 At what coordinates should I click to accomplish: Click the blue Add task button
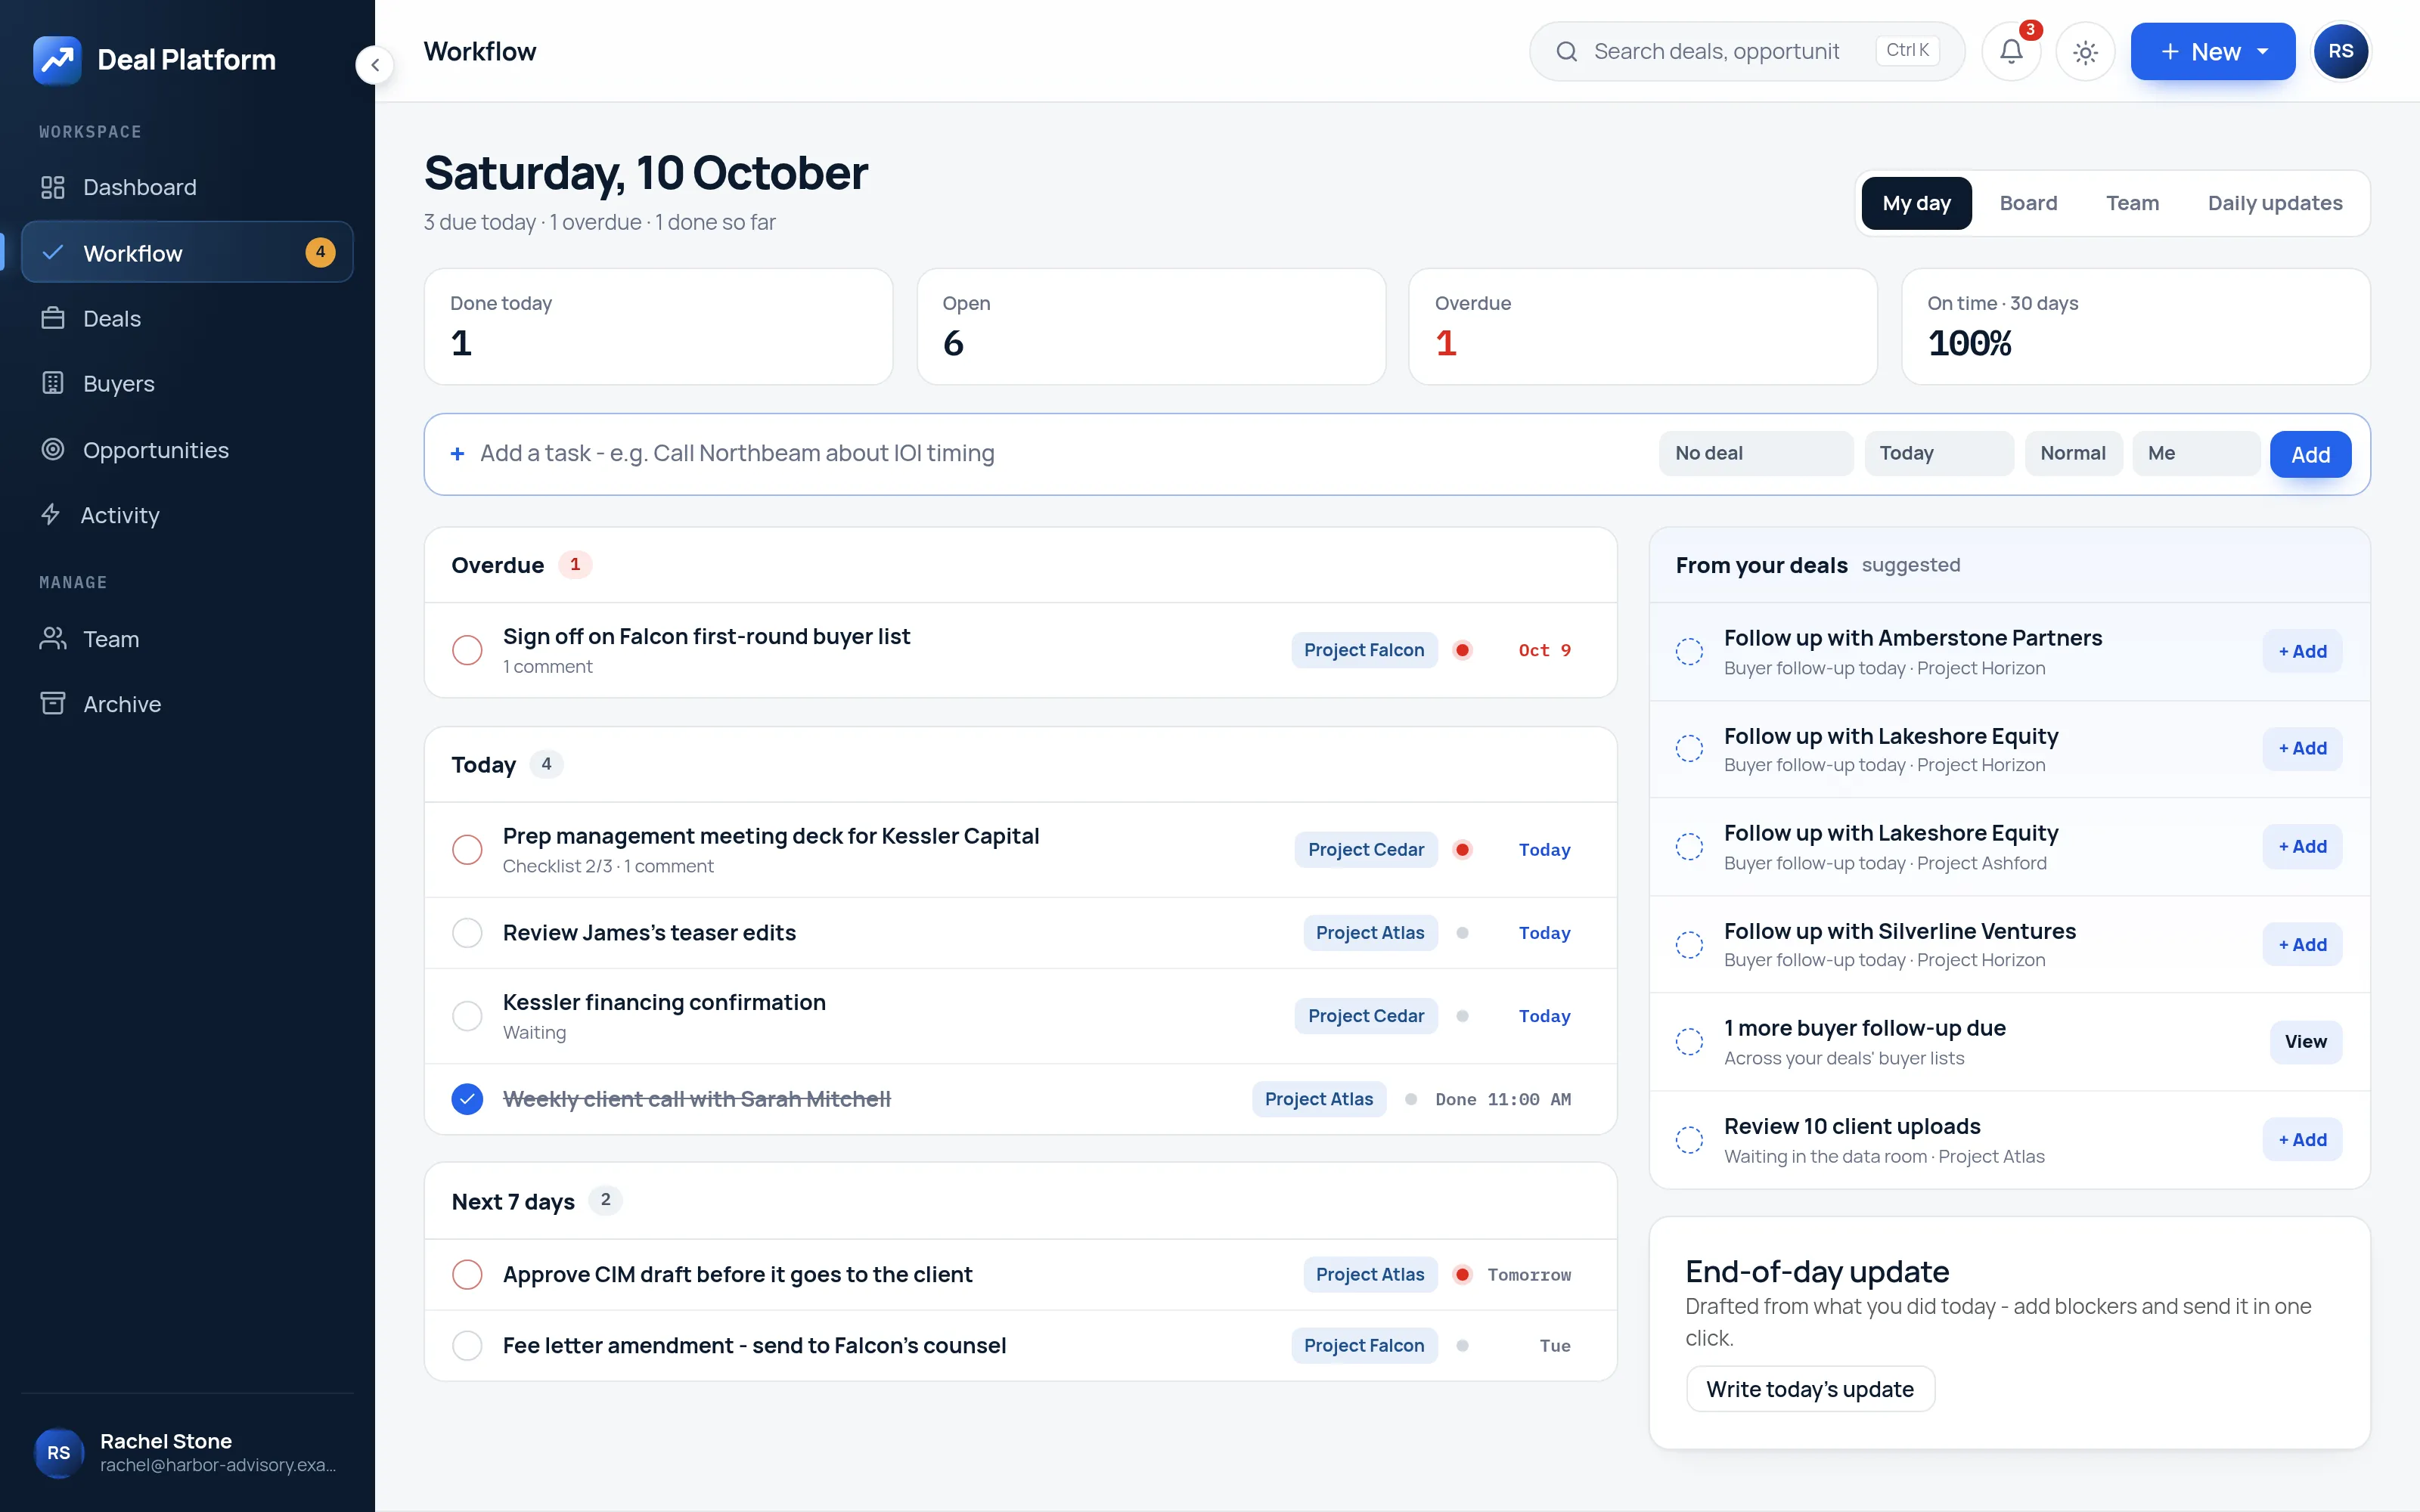click(2310, 455)
